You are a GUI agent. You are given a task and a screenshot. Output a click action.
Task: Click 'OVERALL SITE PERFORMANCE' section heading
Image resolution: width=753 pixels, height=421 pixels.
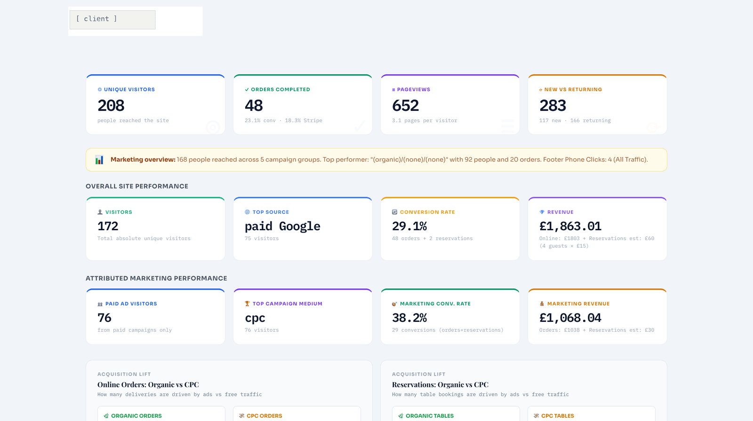(x=137, y=187)
